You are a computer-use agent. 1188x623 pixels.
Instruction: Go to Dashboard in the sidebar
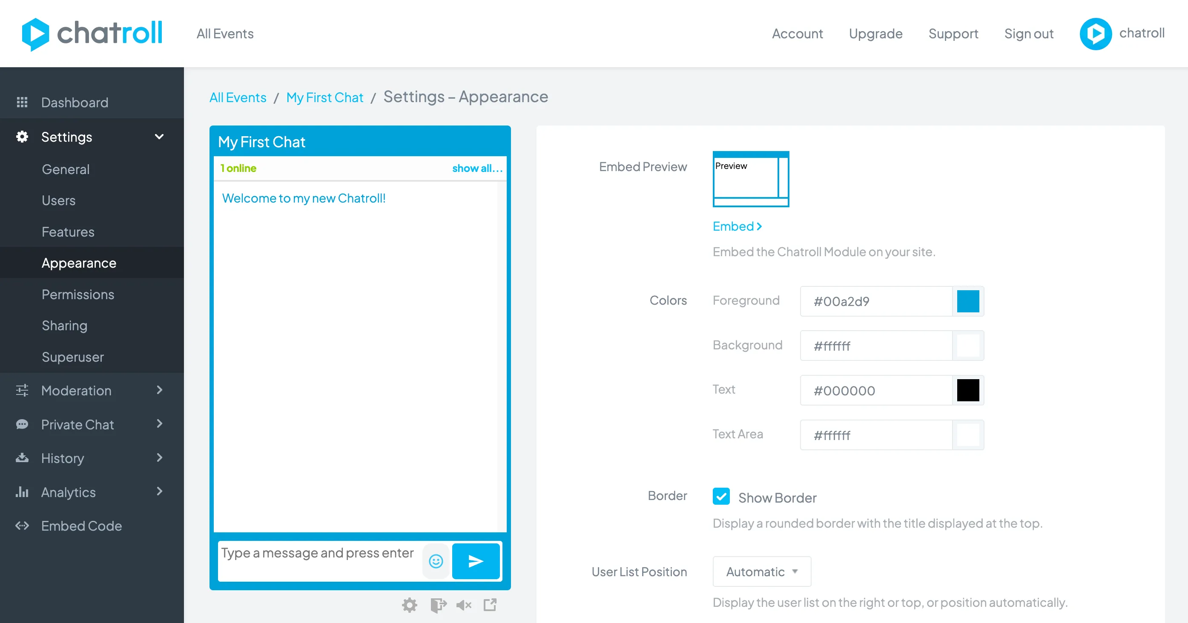pyautogui.click(x=75, y=102)
